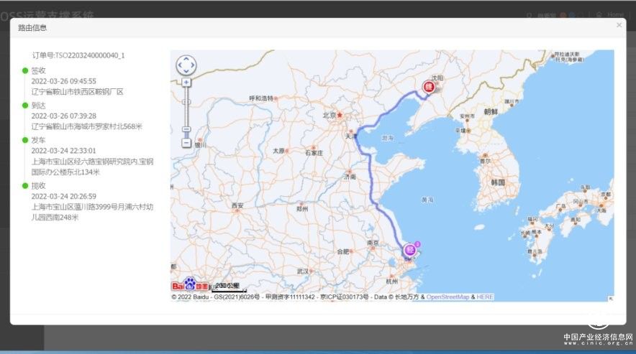Screen dimensions: 636x354
Task: Zoom out with the map minus button
Action: [186, 141]
